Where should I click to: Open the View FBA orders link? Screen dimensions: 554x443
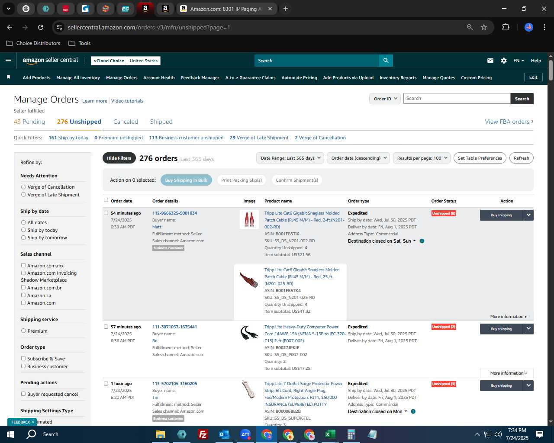(509, 122)
